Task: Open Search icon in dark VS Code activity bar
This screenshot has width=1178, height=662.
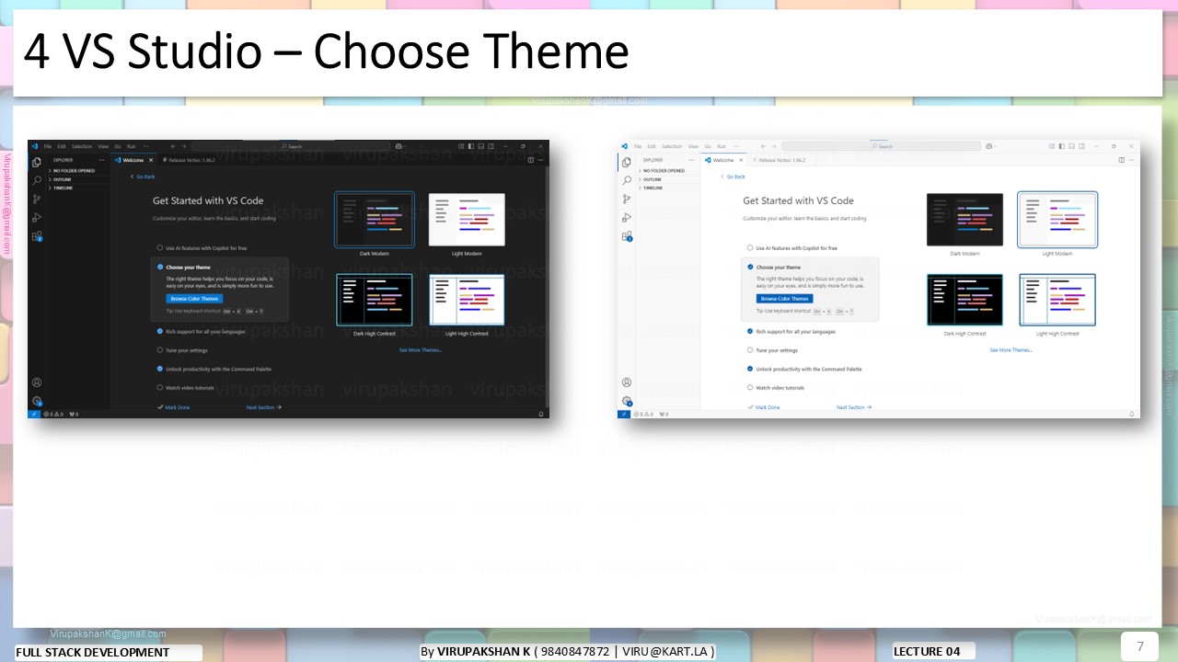Action: [37, 180]
